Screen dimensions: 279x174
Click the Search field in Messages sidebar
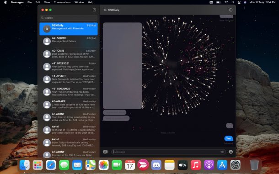pyautogui.click(x=69, y=18)
